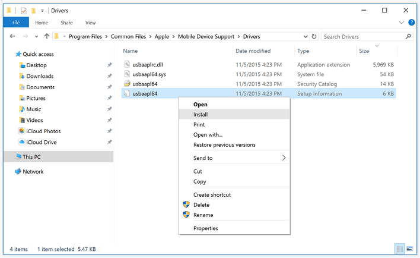The width and height of the screenshot is (420, 258).
Task: Click the Up one level arrow
Action: click(46, 36)
